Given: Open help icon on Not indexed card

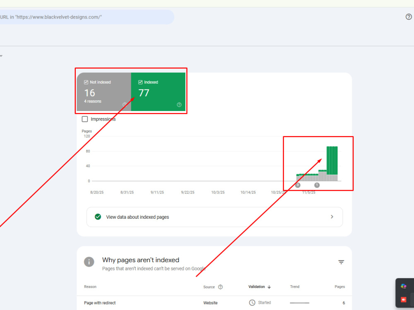Looking at the screenshot, I should coord(125,105).
